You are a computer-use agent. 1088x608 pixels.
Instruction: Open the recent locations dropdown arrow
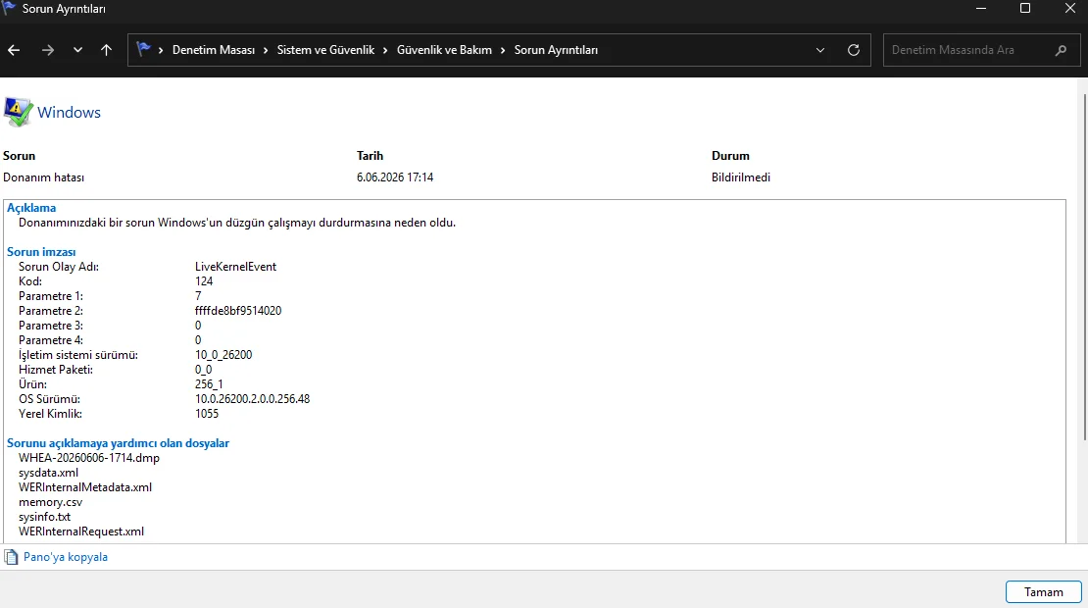point(77,50)
